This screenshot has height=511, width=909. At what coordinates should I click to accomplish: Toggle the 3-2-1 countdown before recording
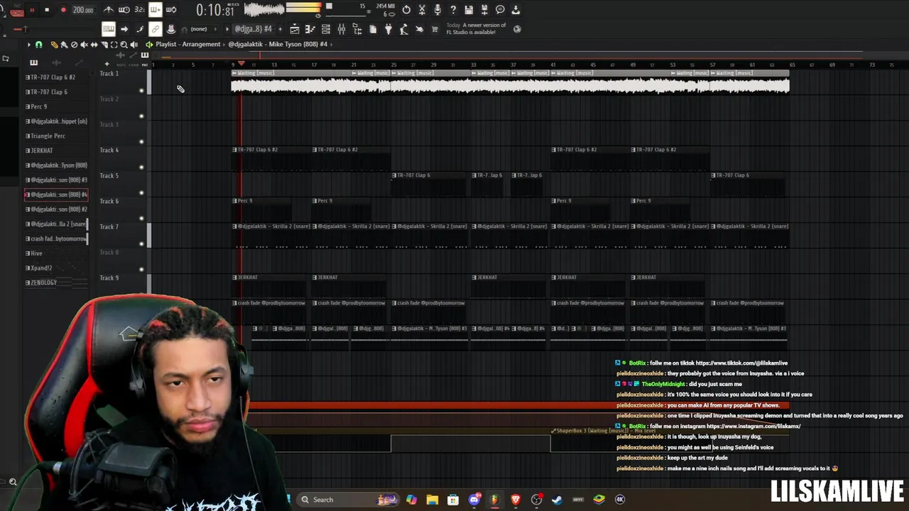[139, 10]
